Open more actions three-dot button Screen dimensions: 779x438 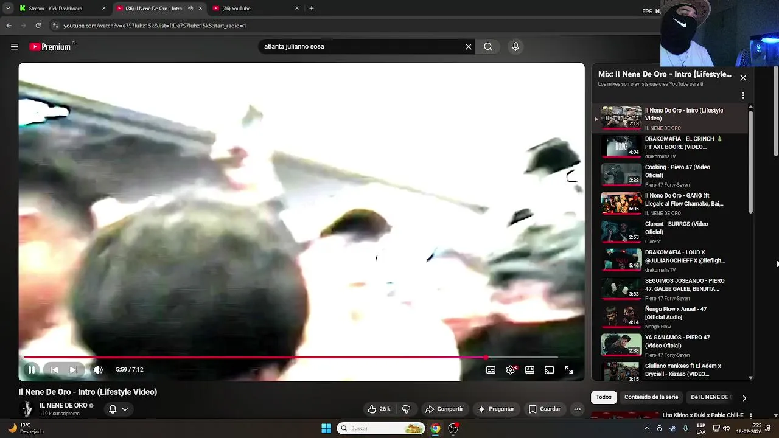pyautogui.click(x=577, y=409)
